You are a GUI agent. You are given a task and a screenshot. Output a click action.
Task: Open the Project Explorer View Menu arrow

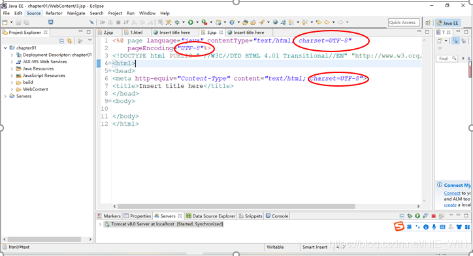90,40
